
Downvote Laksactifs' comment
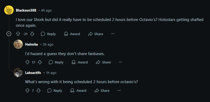39,91
